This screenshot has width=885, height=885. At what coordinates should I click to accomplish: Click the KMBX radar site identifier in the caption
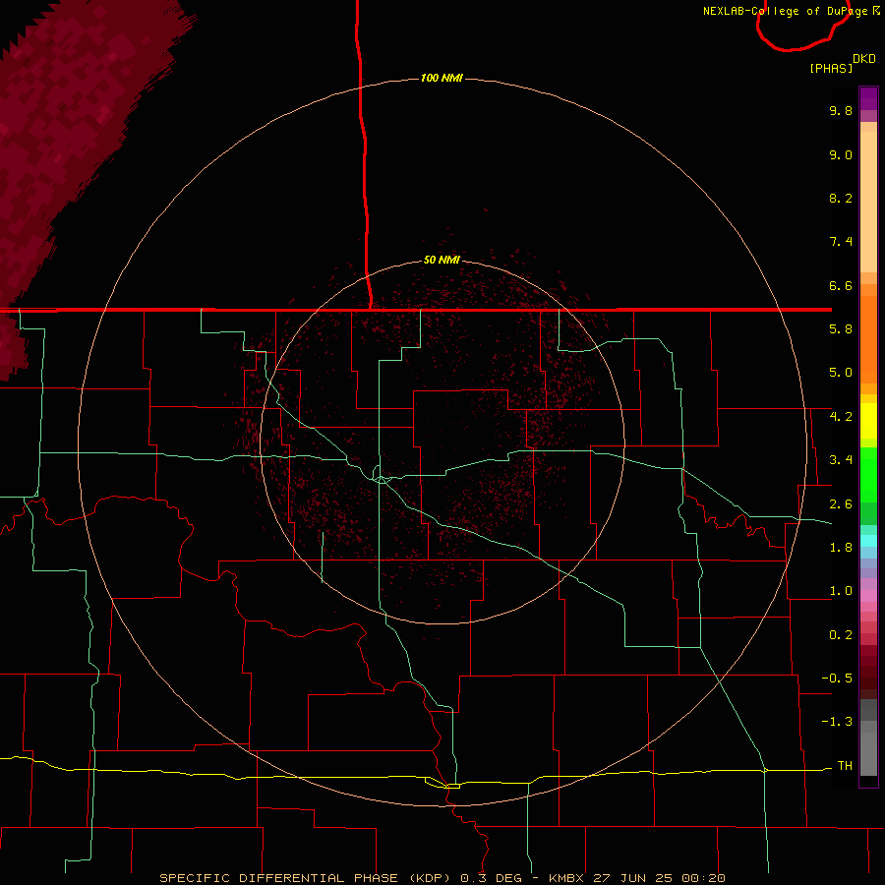pyautogui.click(x=566, y=878)
